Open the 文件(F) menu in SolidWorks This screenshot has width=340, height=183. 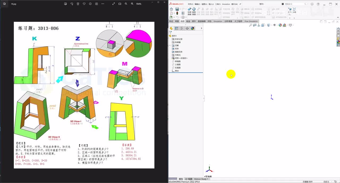click(190, 4)
